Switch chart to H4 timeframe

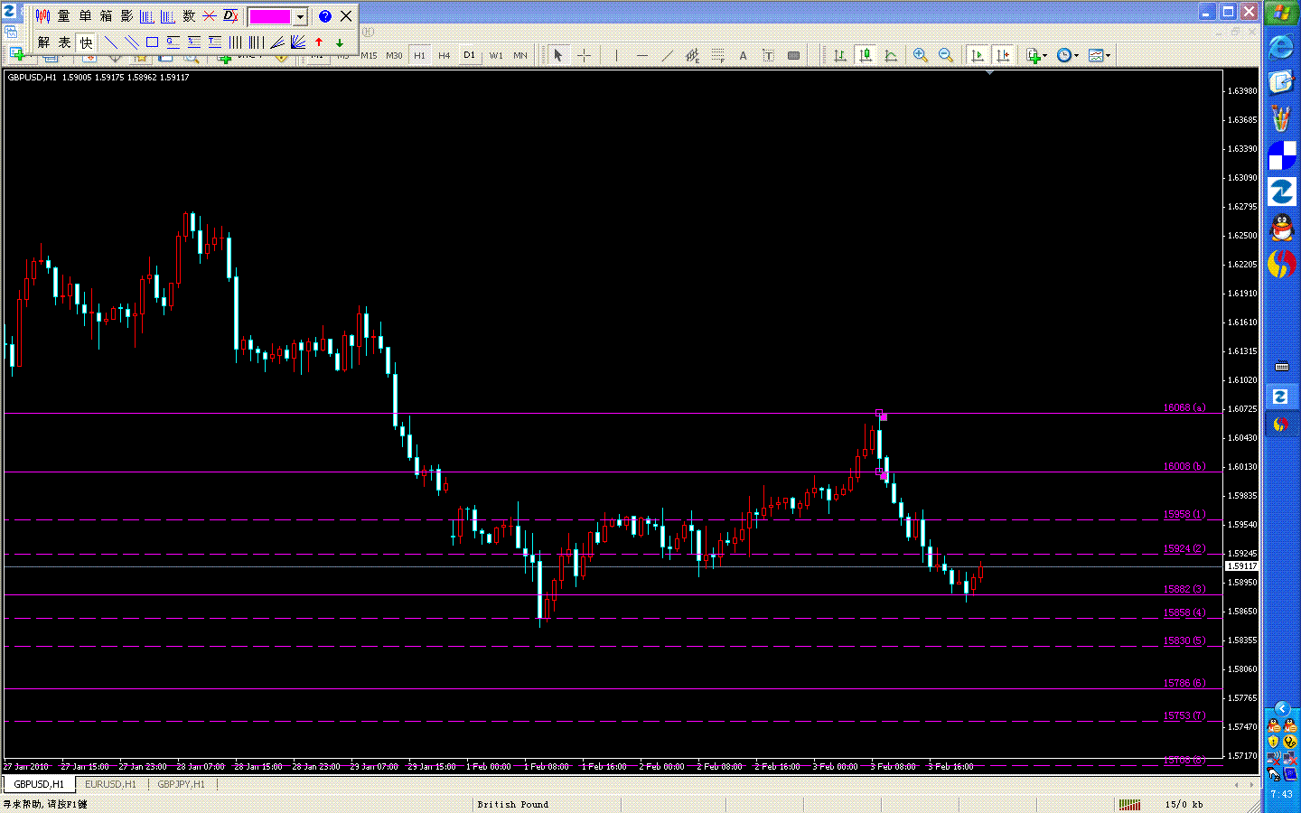[445, 56]
